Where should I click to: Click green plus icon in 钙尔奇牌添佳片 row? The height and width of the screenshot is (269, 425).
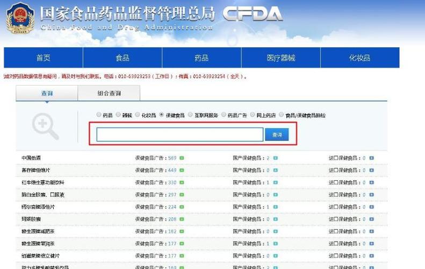(x=182, y=207)
